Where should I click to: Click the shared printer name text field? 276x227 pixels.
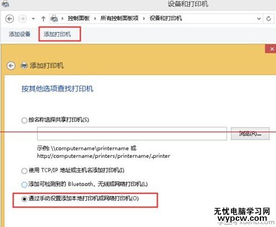point(132,134)
